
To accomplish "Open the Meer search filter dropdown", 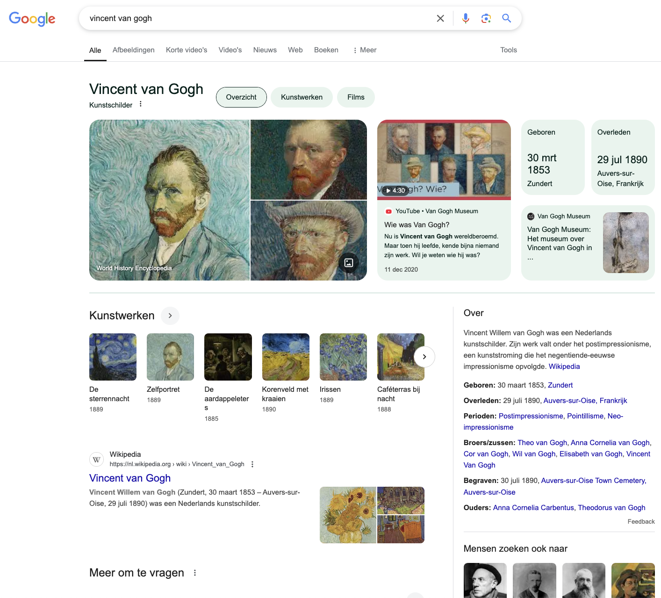I will [x=364, y=50].
